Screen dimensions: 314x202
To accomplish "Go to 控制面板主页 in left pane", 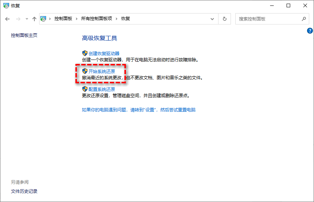I will [24, 35].
